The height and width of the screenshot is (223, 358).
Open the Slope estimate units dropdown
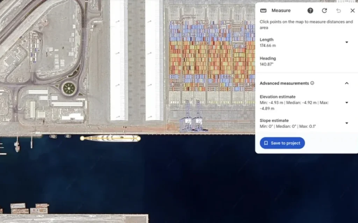click(x=346, y=123)
